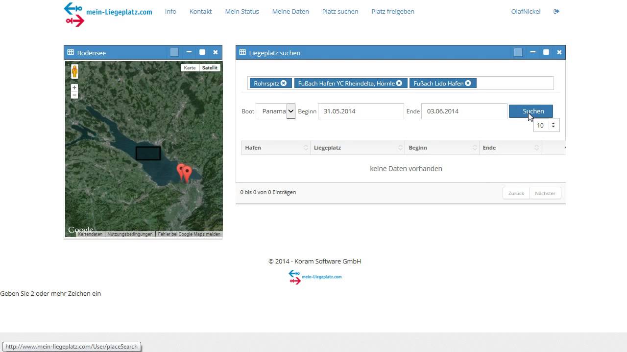627x352 pixels.
Task: Sort table by Liegeplatz column
Action: 358,148
